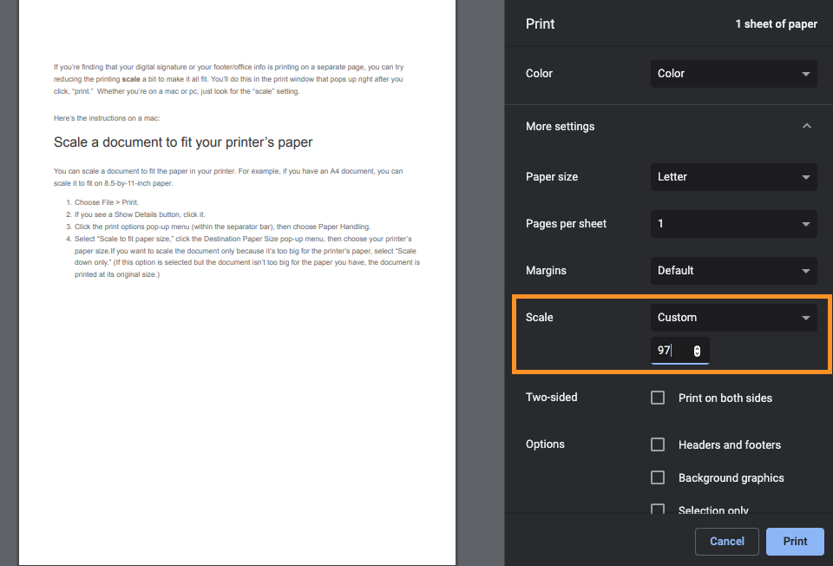Click the 'Print' panel title
Screen dimensions: 833x566
[540, 24]
